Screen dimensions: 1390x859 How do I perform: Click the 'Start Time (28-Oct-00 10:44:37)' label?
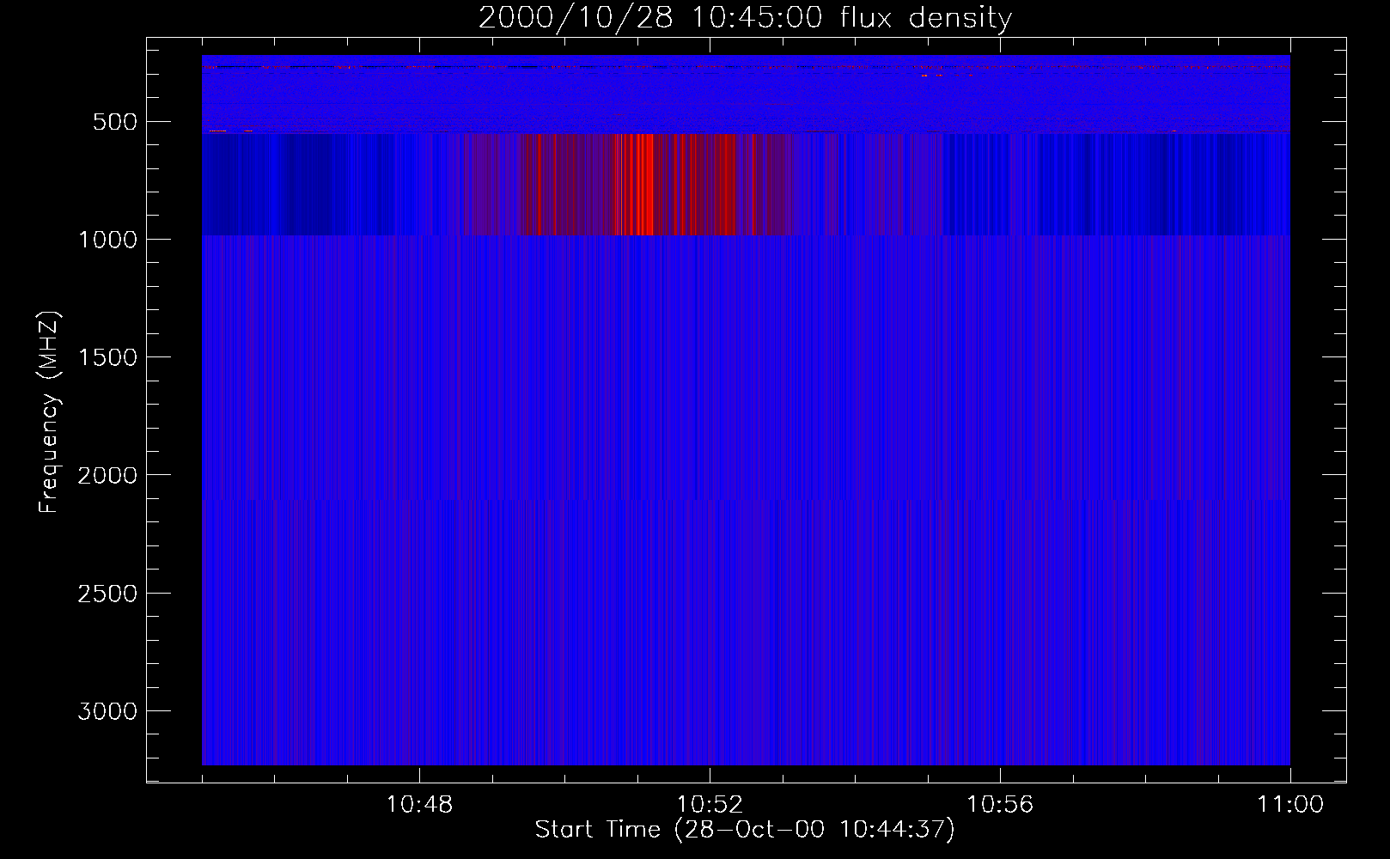745,830
